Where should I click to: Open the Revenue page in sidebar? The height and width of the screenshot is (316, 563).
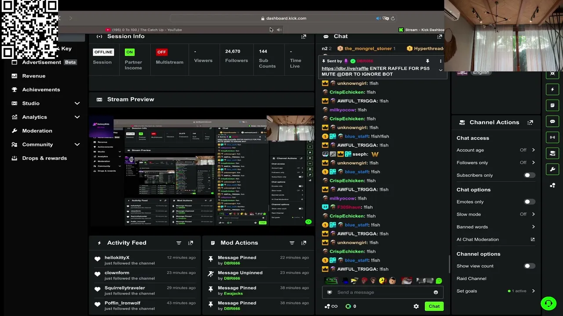coord(34,76)
